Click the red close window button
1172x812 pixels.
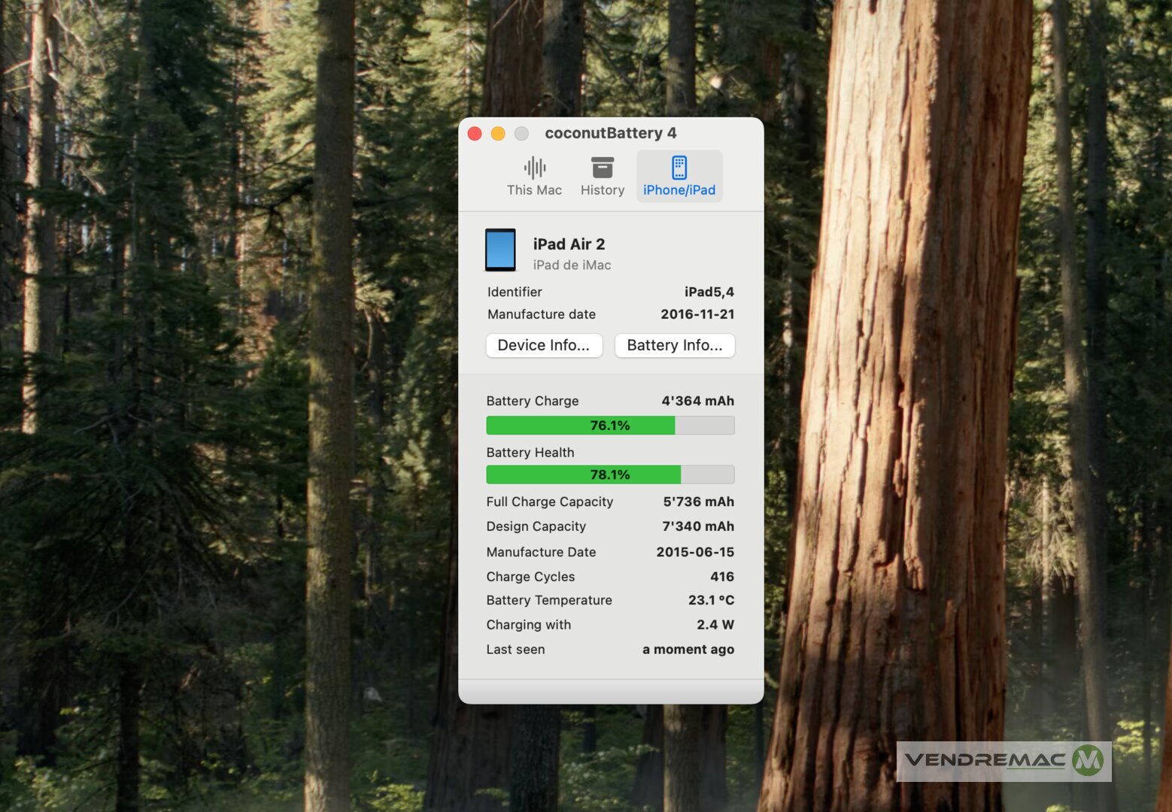point(475,134)
